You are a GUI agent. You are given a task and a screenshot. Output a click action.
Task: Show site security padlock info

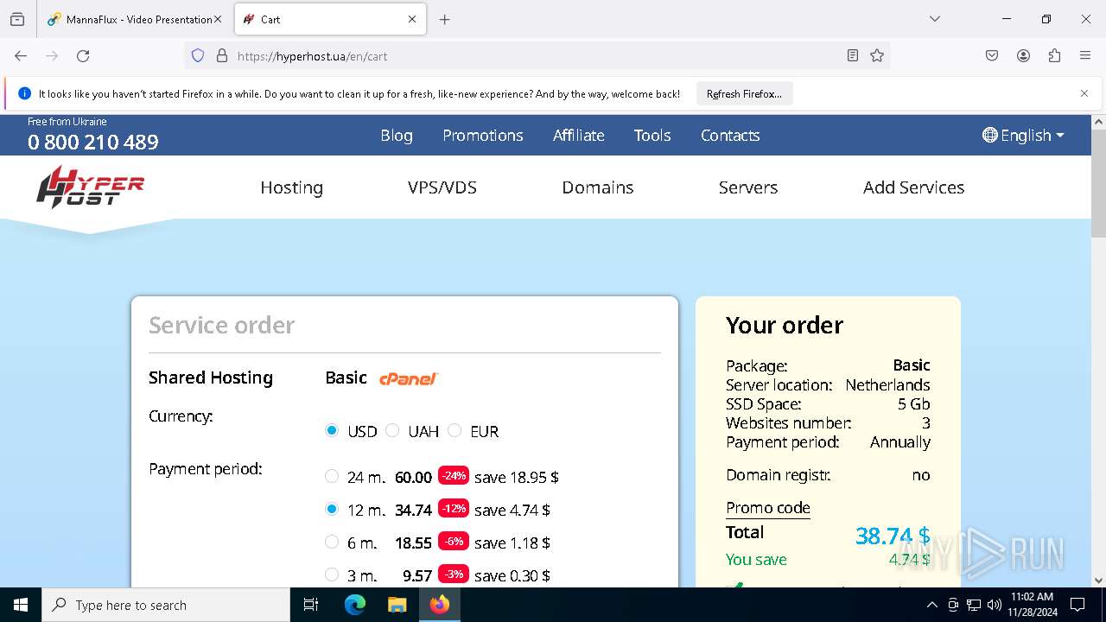click(222, 55)
